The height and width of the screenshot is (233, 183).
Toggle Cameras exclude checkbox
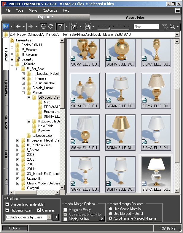tap(39, 210)
